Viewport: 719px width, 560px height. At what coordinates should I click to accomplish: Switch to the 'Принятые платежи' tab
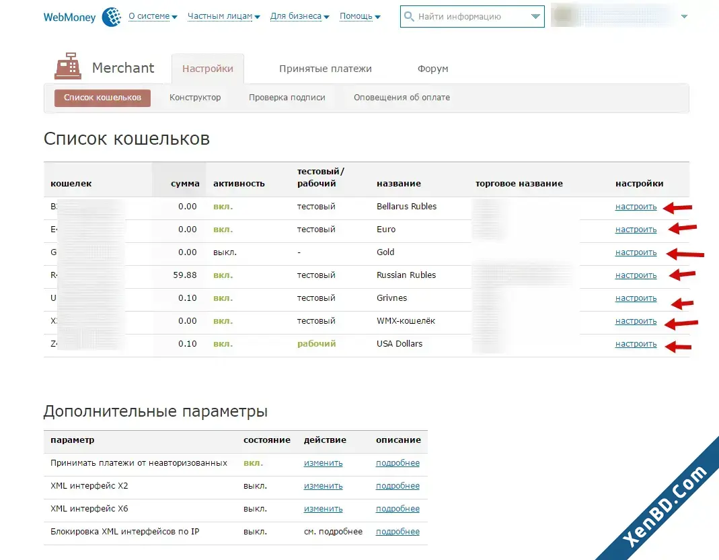click(x=326, y=69)
